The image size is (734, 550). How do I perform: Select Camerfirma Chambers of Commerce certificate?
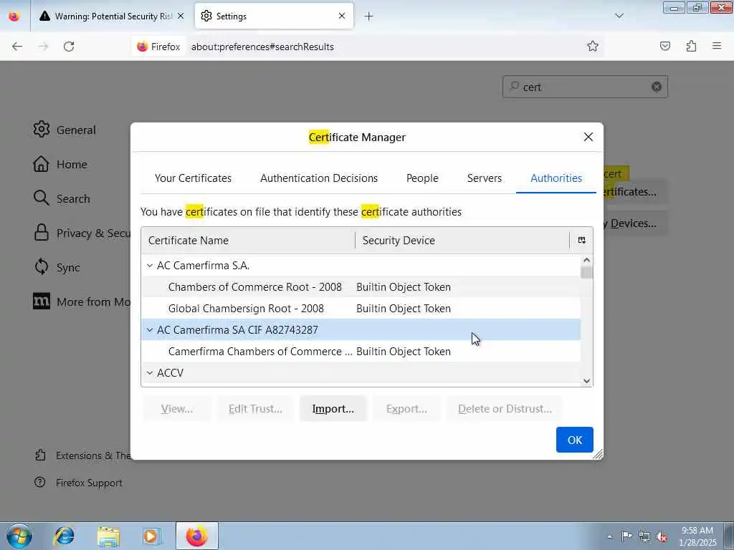[361, 352]
